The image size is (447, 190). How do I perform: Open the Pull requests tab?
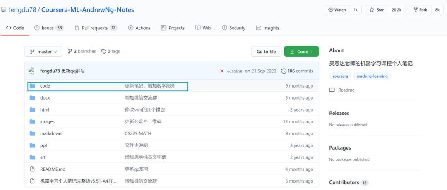click(x=96, y=28)
